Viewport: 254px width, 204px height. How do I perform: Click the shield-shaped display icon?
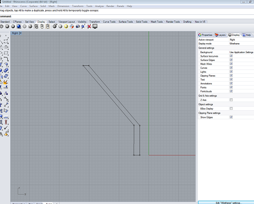(36, 26)
